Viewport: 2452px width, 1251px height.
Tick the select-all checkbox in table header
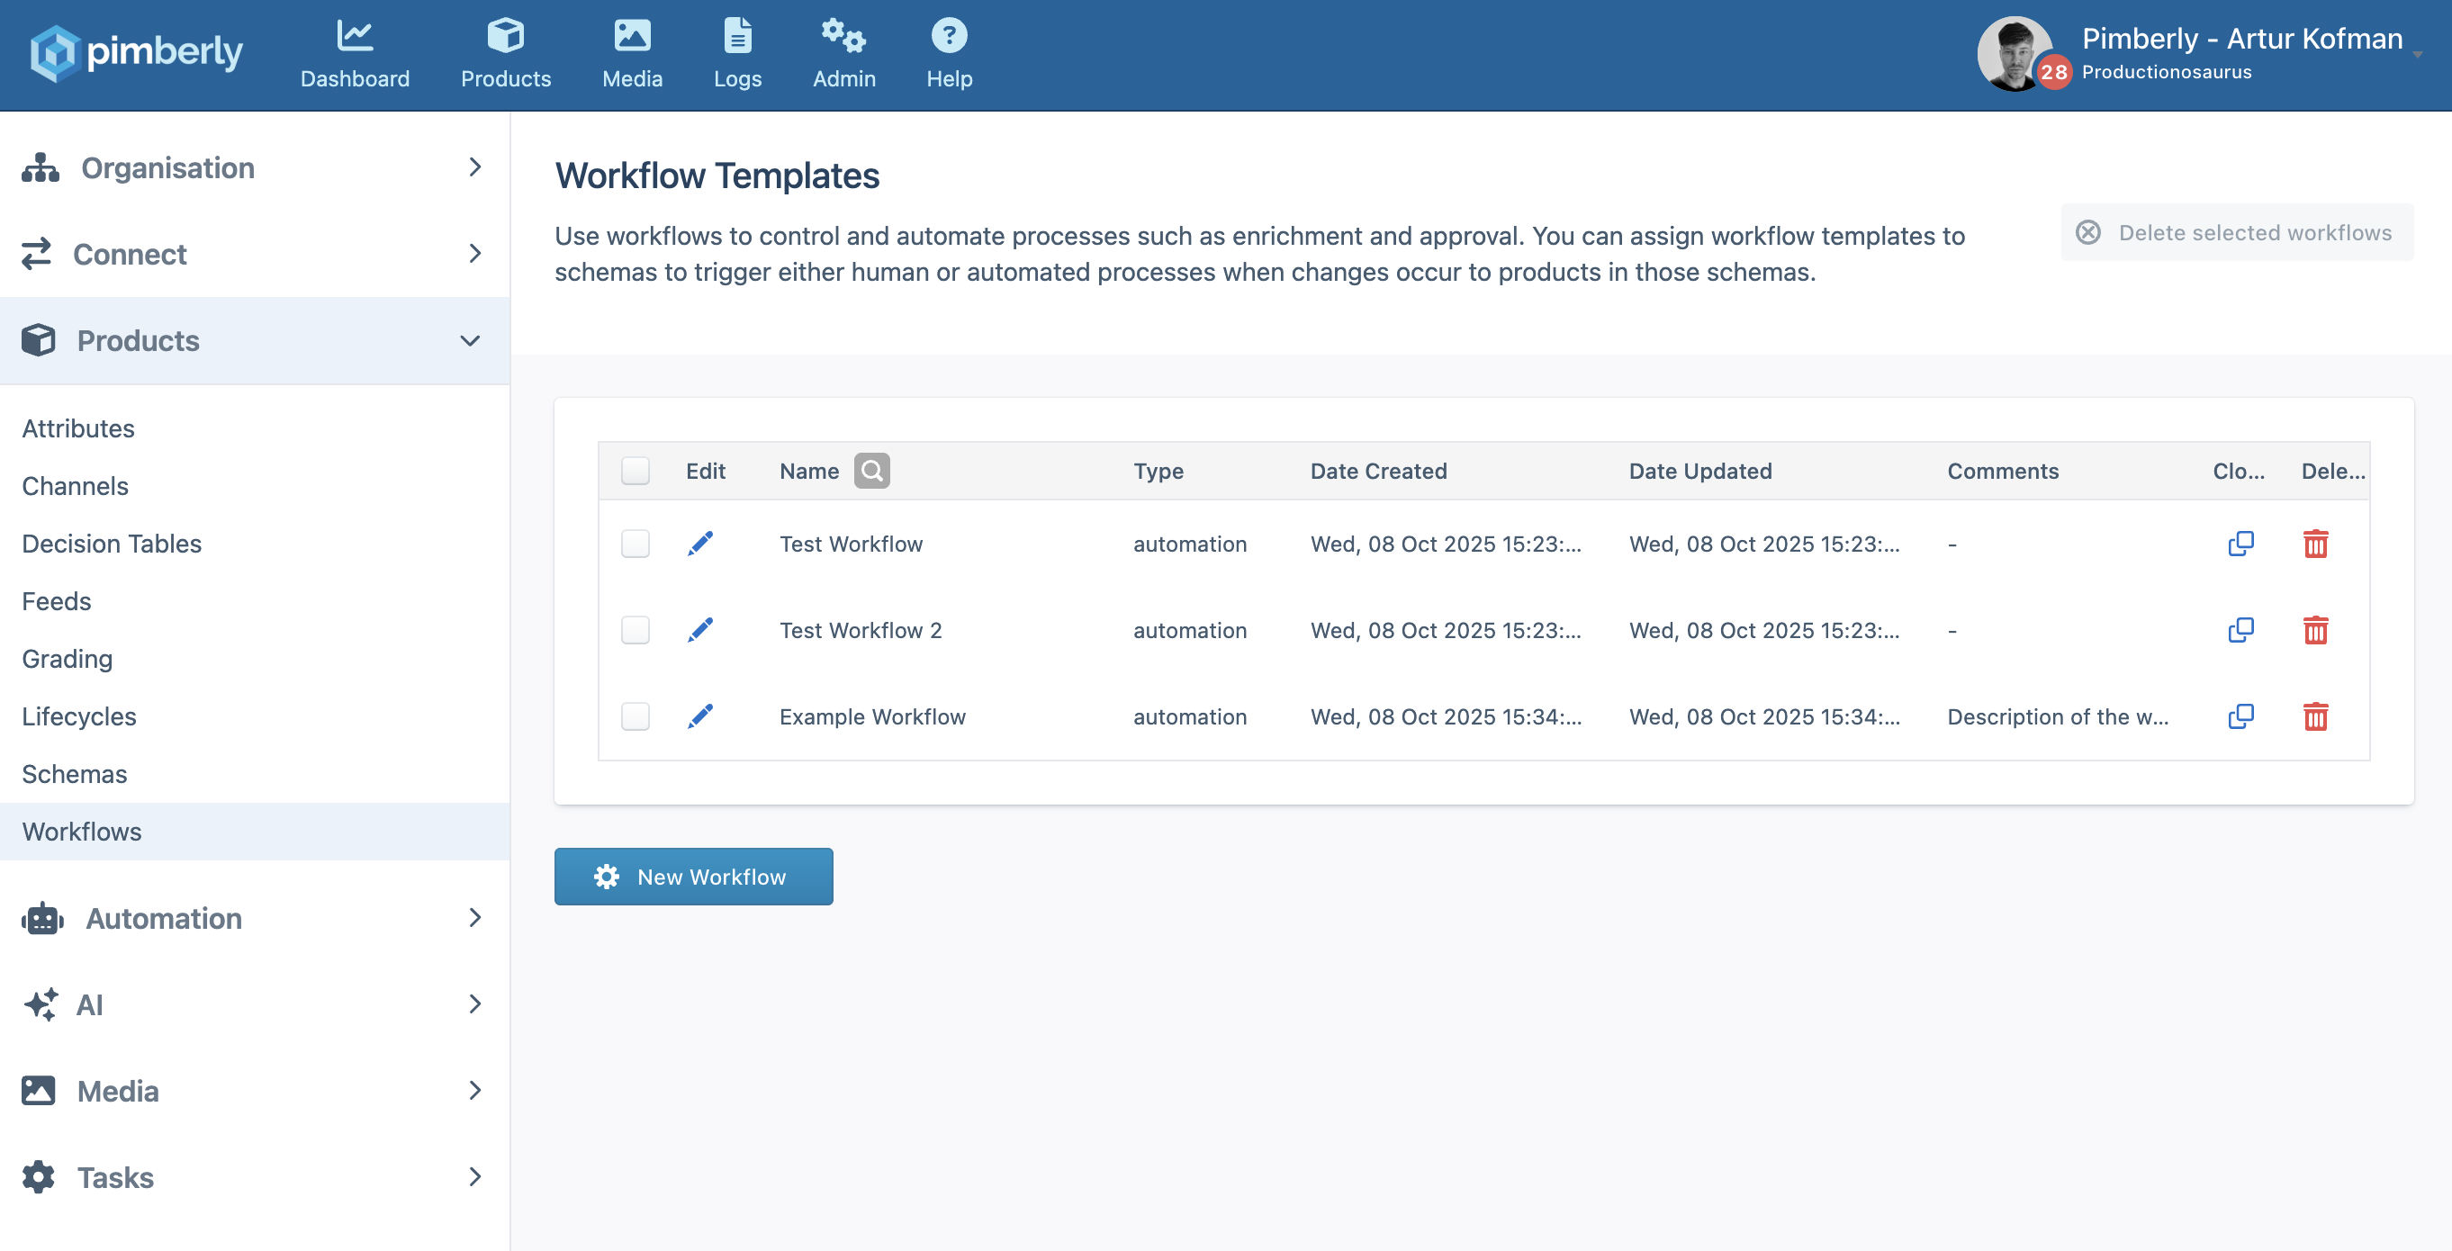[x=635, y=471]
